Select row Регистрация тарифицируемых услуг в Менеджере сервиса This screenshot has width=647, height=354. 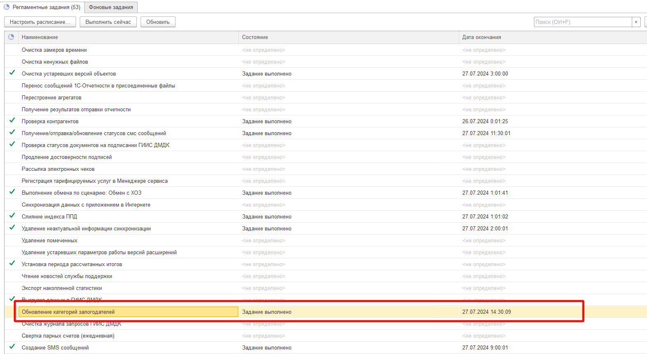coord(326,181)
